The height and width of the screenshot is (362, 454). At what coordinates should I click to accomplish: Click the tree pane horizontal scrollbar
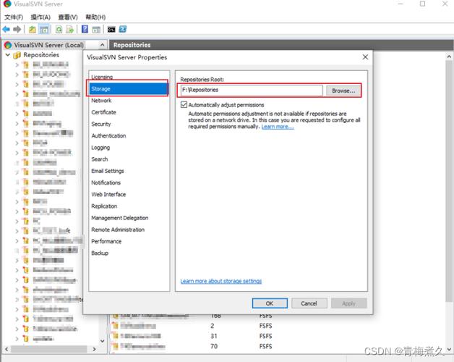[48, 349]
